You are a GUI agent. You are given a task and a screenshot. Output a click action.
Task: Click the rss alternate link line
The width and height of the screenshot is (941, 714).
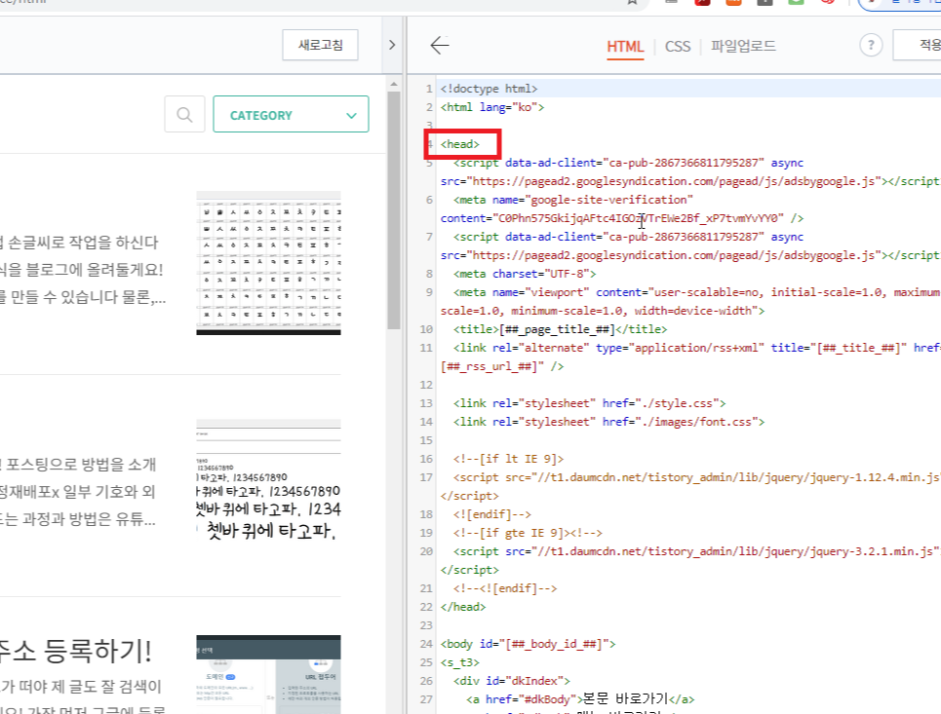coord(690,357)
